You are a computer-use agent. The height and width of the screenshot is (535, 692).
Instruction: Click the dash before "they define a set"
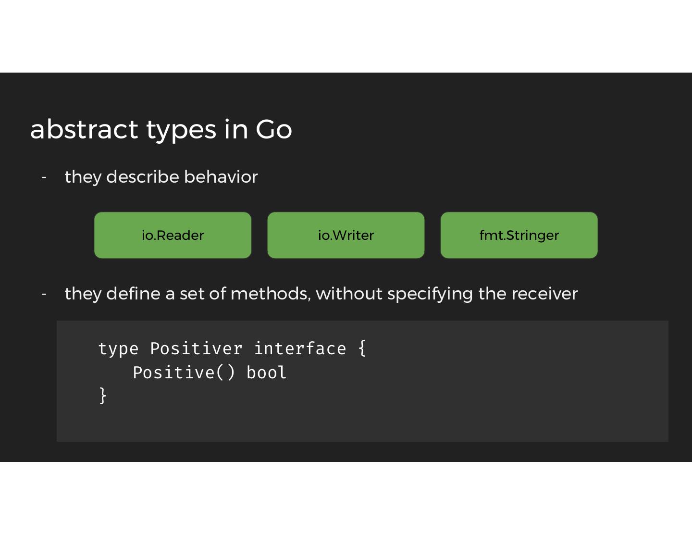[44, 294]
